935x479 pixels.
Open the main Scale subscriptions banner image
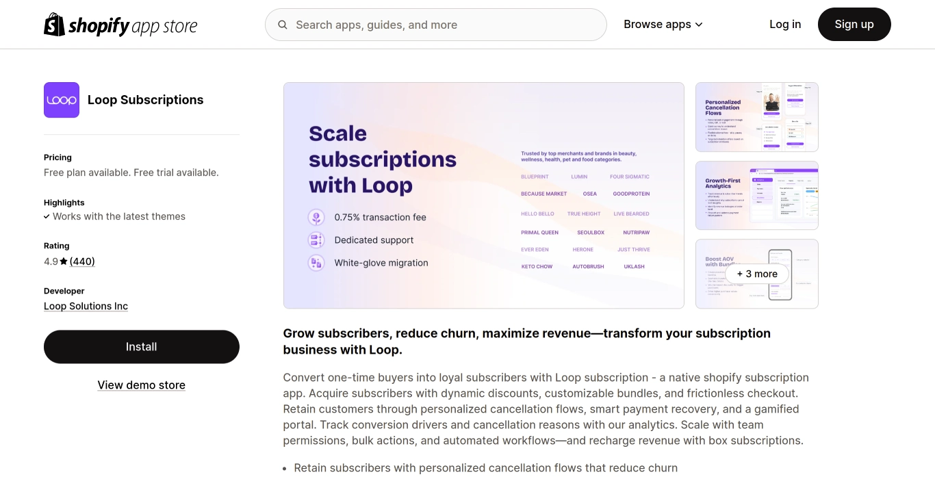483,196
